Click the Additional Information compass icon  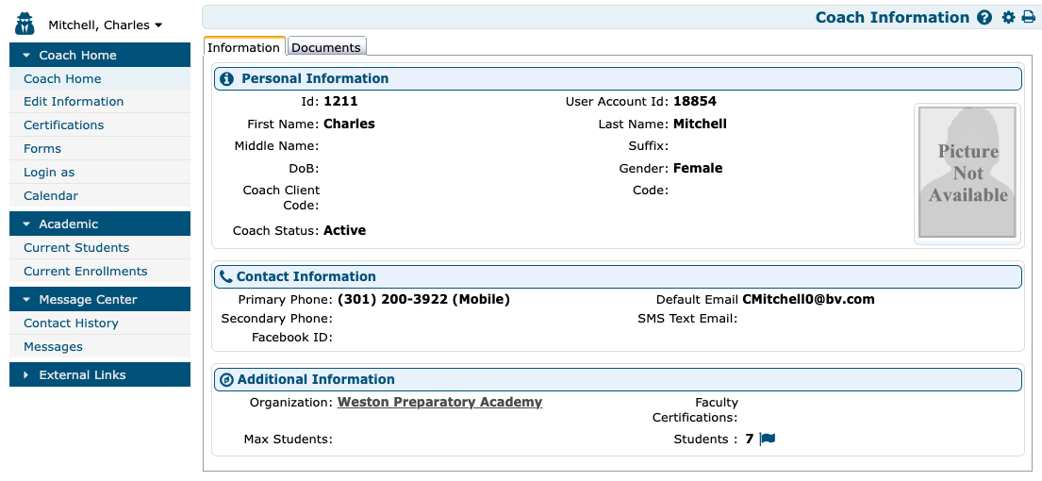(226, 380)
